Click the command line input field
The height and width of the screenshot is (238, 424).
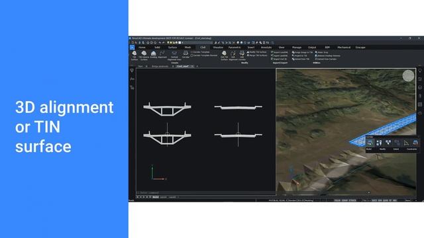click(205, 192)
